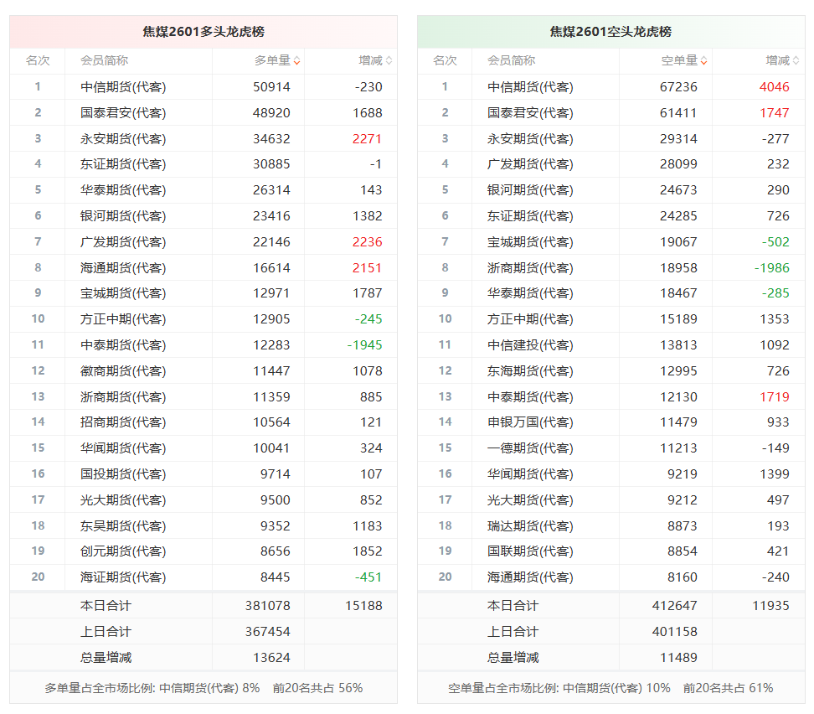The width and height of the screenshot is (814, 714).
Task: Select 国投期货(代客) row
Action: point(203,474)
